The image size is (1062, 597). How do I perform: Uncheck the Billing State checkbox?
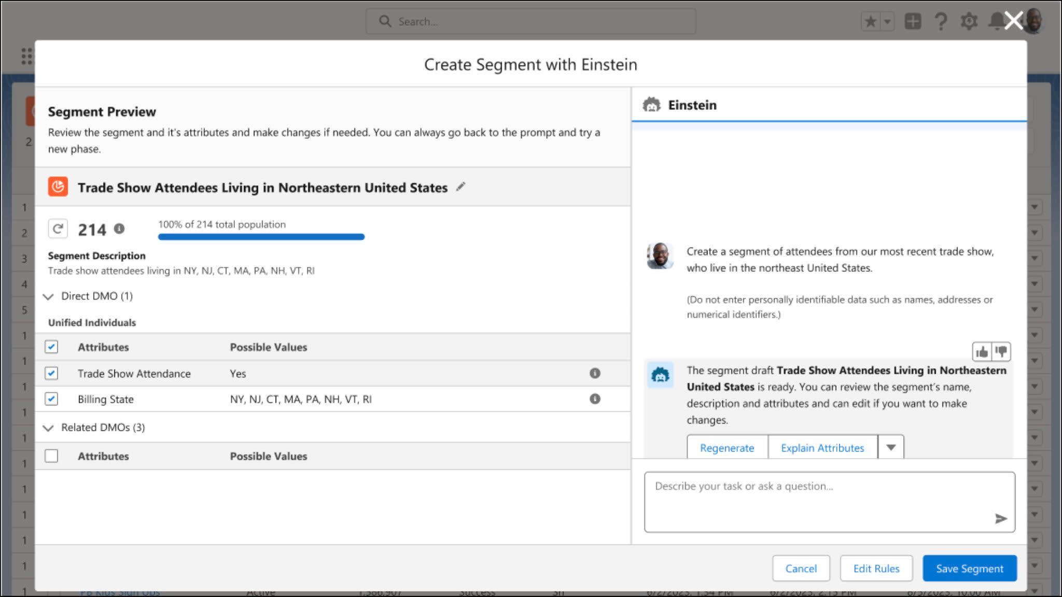(x=51, y=399)
